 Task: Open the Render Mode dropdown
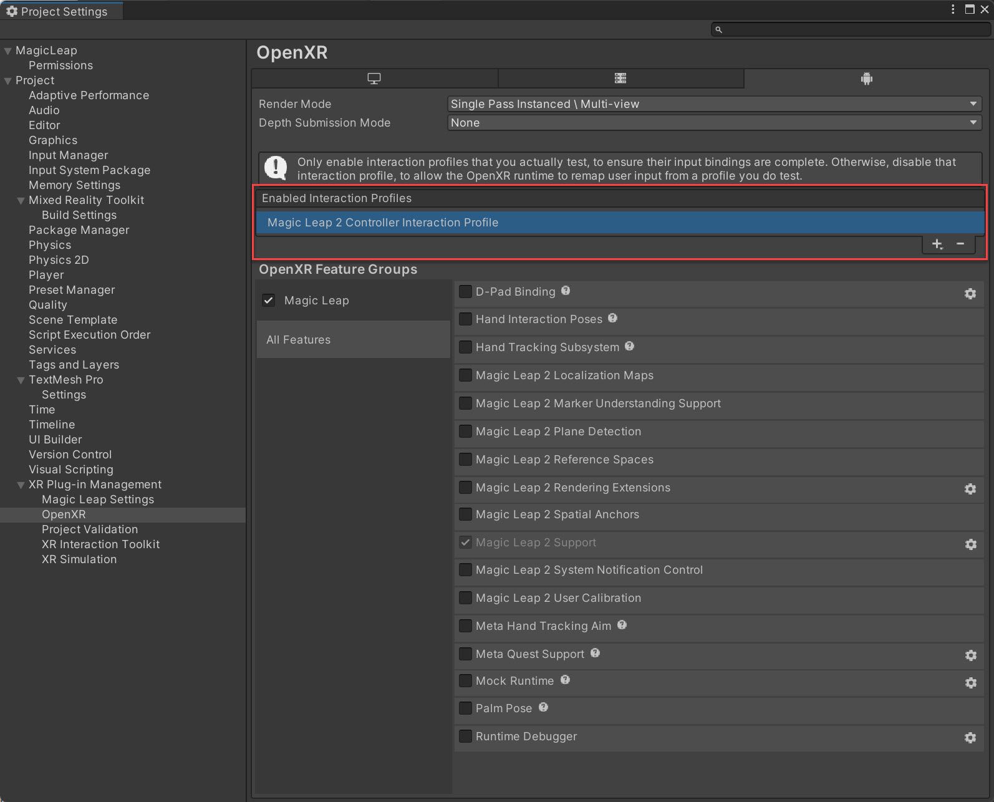coord(714,104)
